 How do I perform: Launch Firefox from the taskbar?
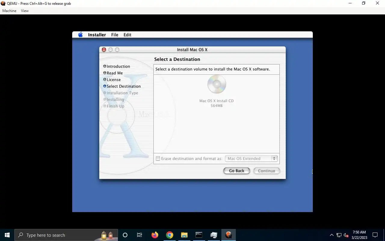pyautogui.click(x=155, y=235)
